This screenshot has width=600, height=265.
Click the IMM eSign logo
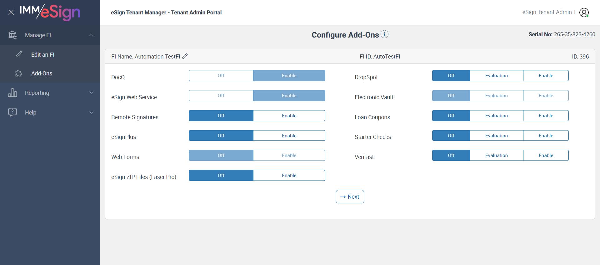(x=50, y=12)
